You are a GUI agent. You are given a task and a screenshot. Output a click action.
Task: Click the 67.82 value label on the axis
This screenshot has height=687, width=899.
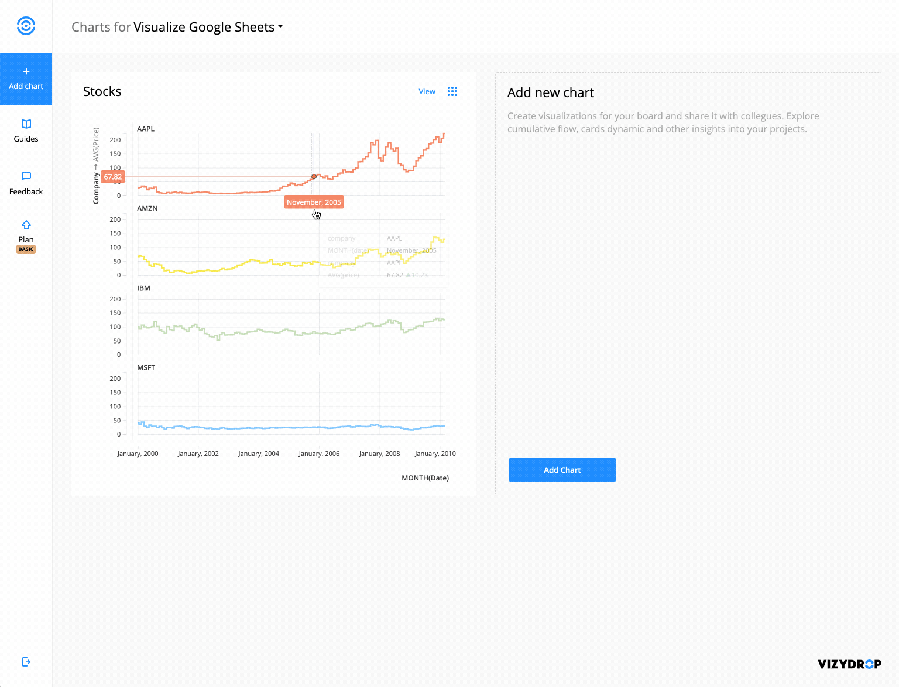click(x=113, y=177)
